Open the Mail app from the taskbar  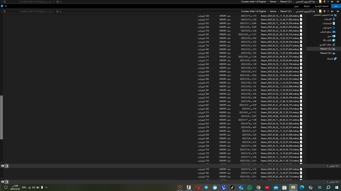276,187
